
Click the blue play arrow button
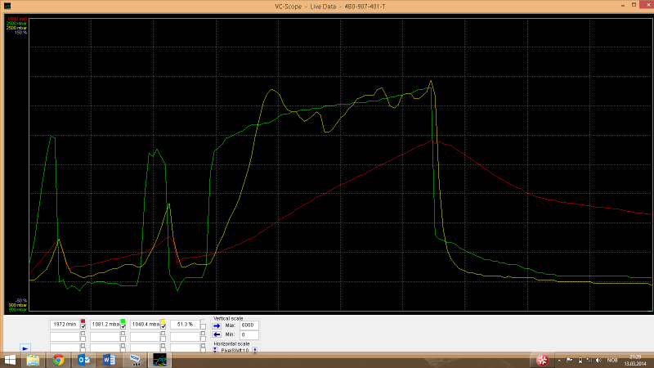click(x=25, y=348)
